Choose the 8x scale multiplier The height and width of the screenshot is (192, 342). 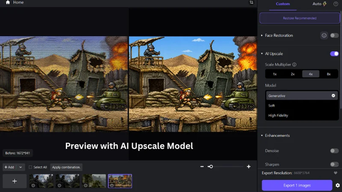[x=329, y=74]
